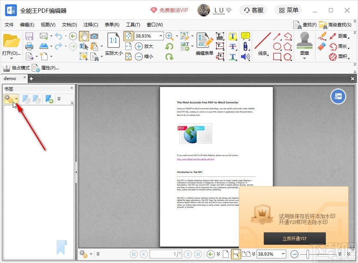Click the 缩小 zoom out button
This screenshot has width=358, height=263.
(144, 56)
